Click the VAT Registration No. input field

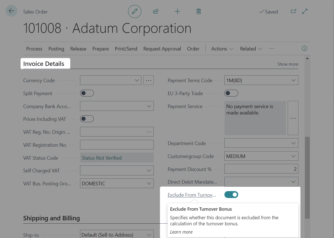point(117,145)
